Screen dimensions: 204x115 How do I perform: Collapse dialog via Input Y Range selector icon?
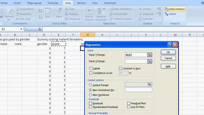pos(149,55)
